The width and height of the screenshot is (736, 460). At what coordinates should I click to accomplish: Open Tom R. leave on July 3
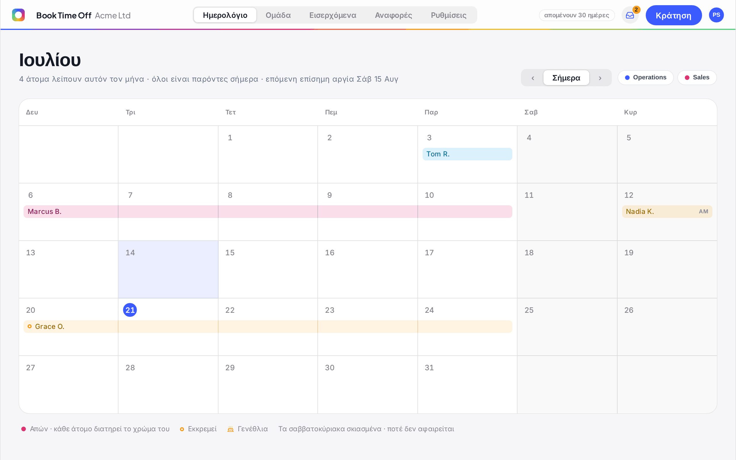[x=467, y=154]
